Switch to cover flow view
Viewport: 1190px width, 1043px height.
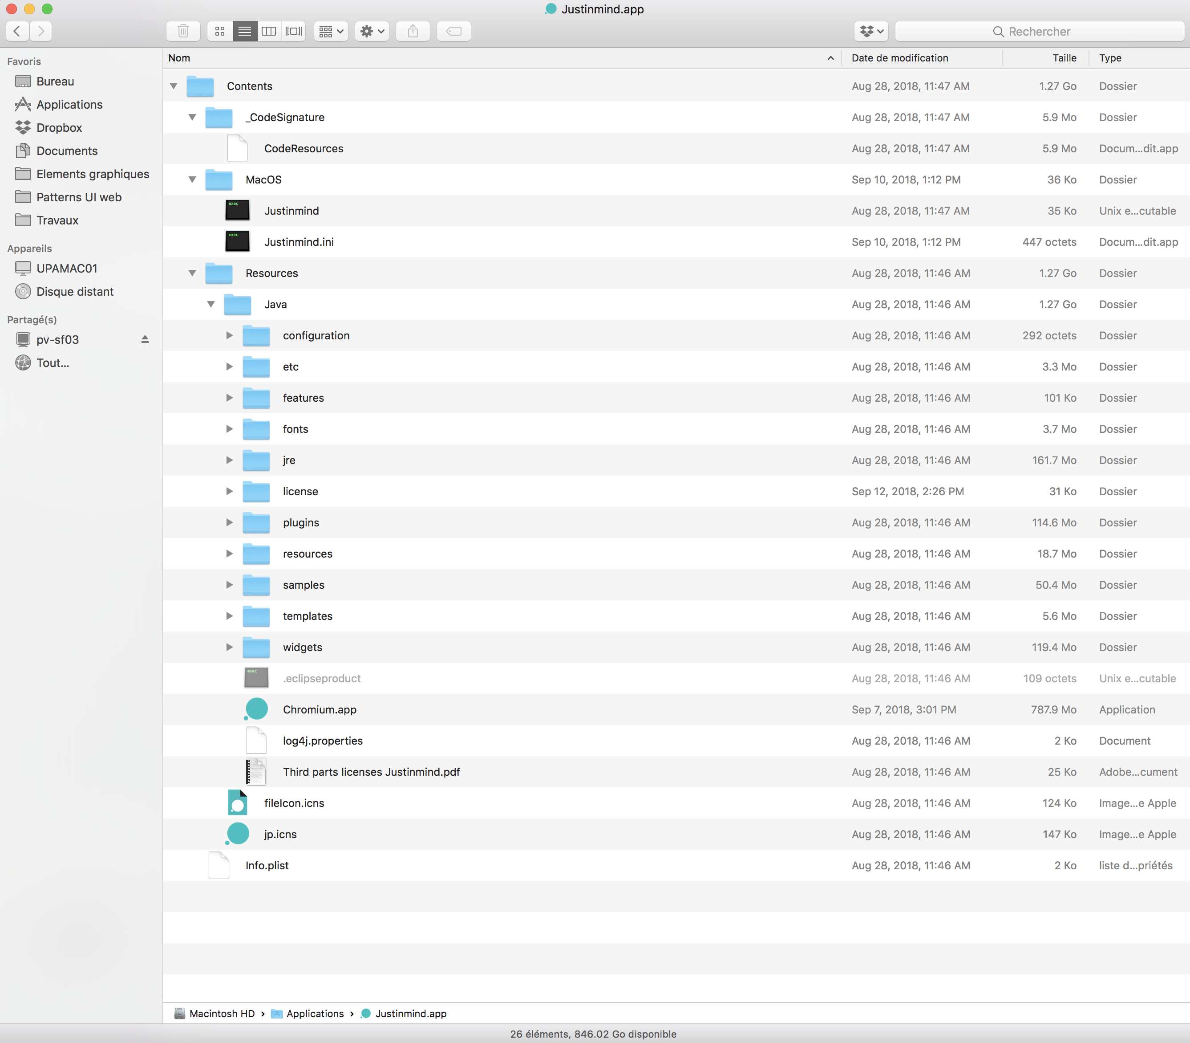click(294, 32)
